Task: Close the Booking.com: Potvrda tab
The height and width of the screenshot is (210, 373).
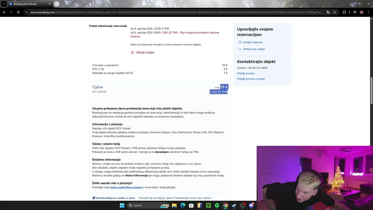Action: (50, 4)
